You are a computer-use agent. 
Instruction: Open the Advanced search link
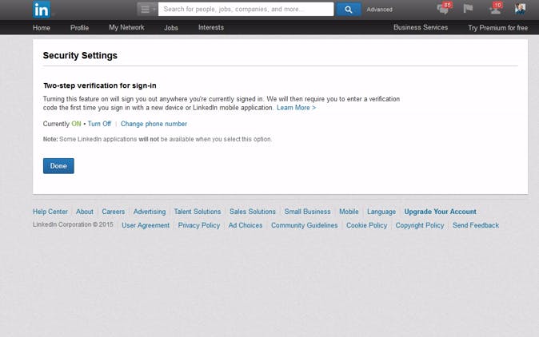[379, 10]
